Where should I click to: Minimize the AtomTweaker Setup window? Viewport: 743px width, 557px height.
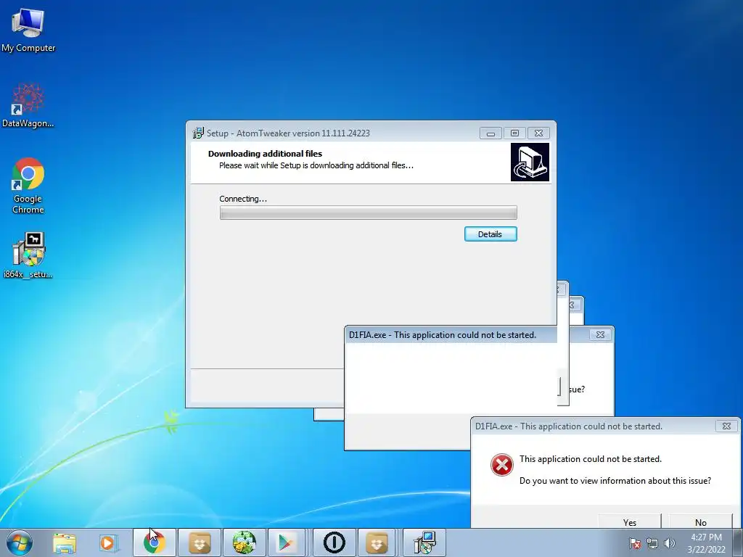coord(490,133)
